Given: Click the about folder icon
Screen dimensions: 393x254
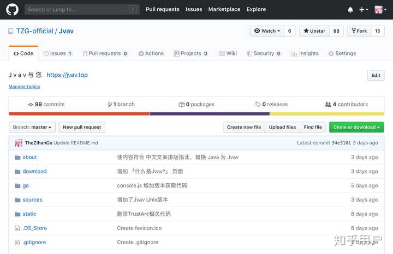Looking at the screenshot, I should pyautogui.click(x=17, y=158).
